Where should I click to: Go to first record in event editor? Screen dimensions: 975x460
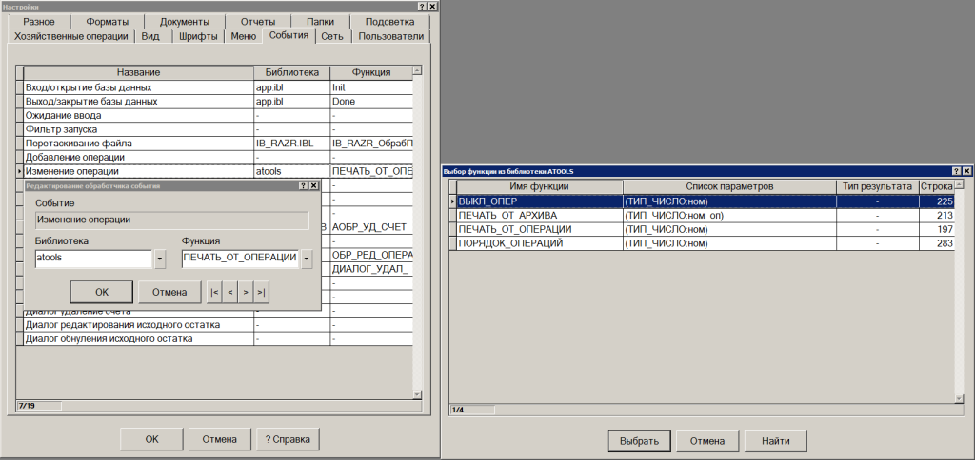pyautogui.click(x=214, y=292)
